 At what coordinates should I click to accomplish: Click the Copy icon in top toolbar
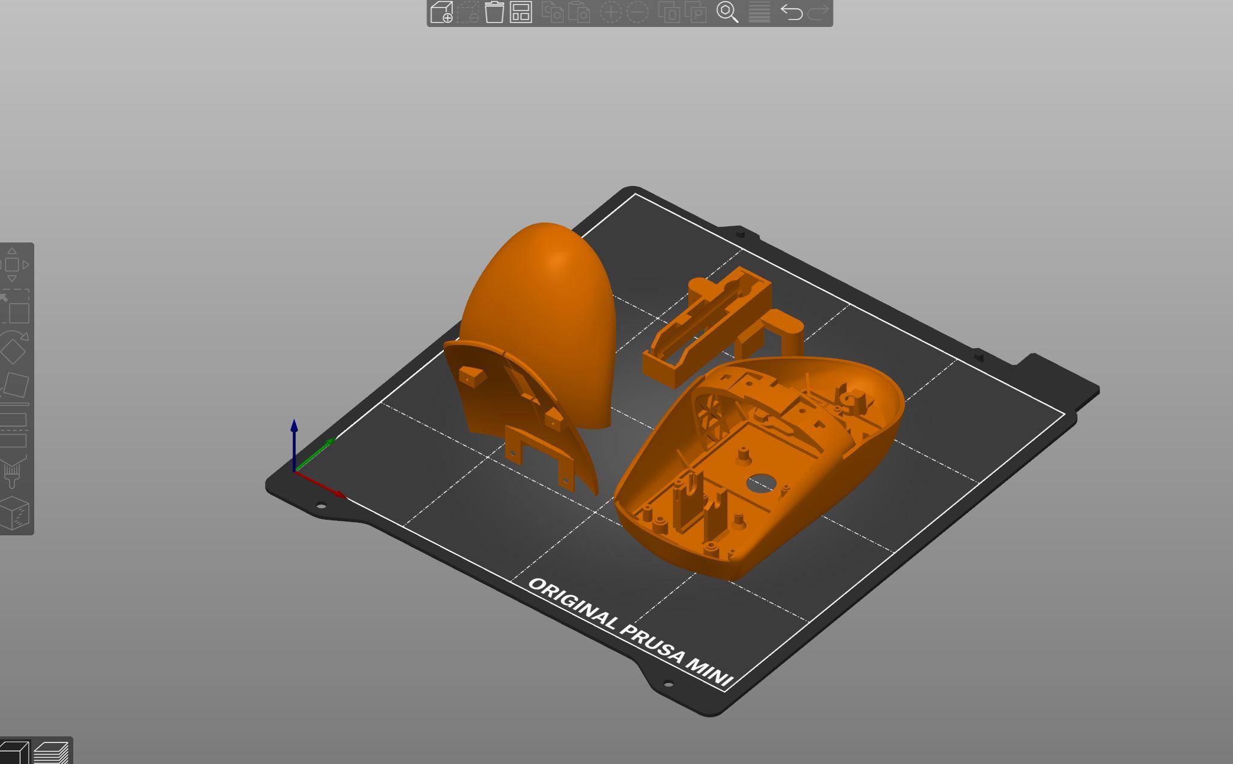click(x=552, y=12)
